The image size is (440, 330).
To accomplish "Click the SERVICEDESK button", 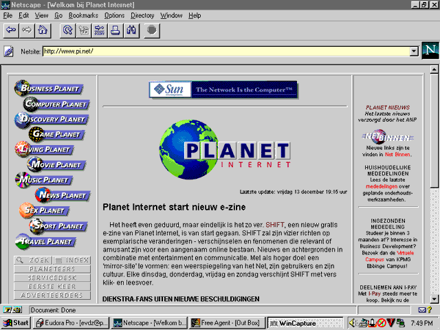I will click(52, 278).
